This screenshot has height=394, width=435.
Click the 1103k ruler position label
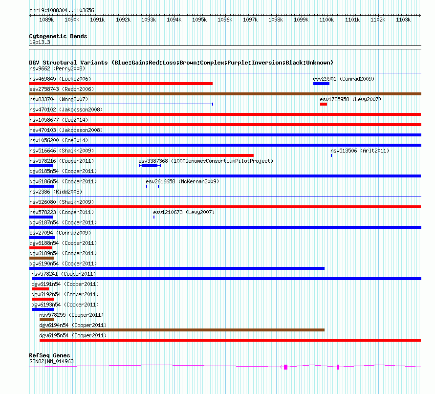click(403, 20)
